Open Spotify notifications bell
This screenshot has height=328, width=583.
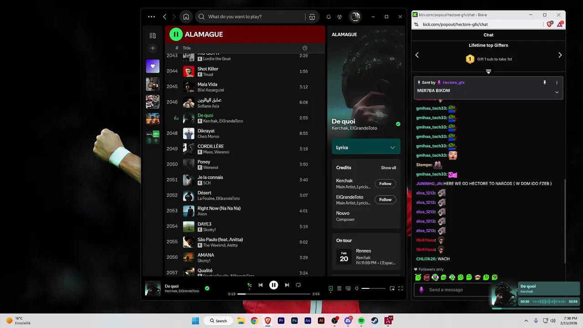pyautogui.click(x=328, y=17)
